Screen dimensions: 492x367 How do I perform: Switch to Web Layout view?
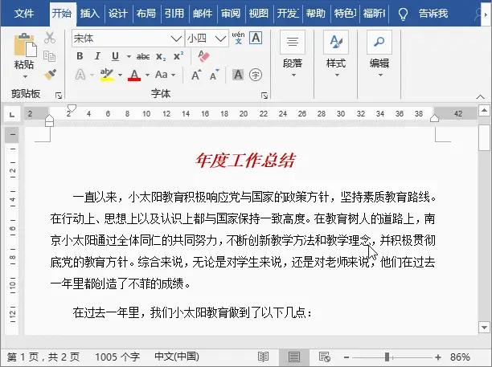pos(325,357)
